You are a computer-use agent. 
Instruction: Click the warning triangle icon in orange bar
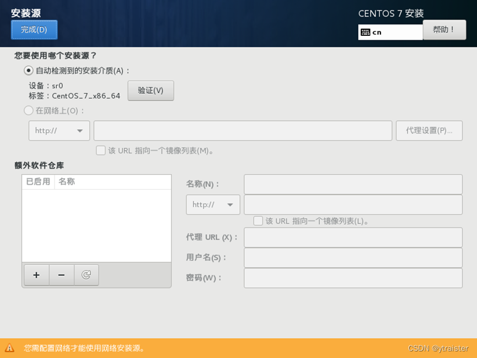(9, 348)
